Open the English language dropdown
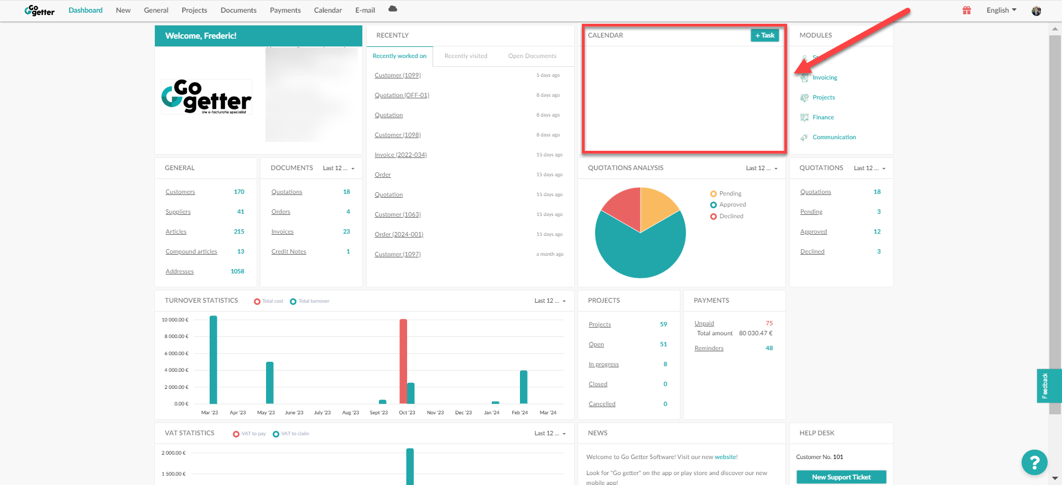Viewport: 1062px width, 485px height. click(x=1001, y=10)
